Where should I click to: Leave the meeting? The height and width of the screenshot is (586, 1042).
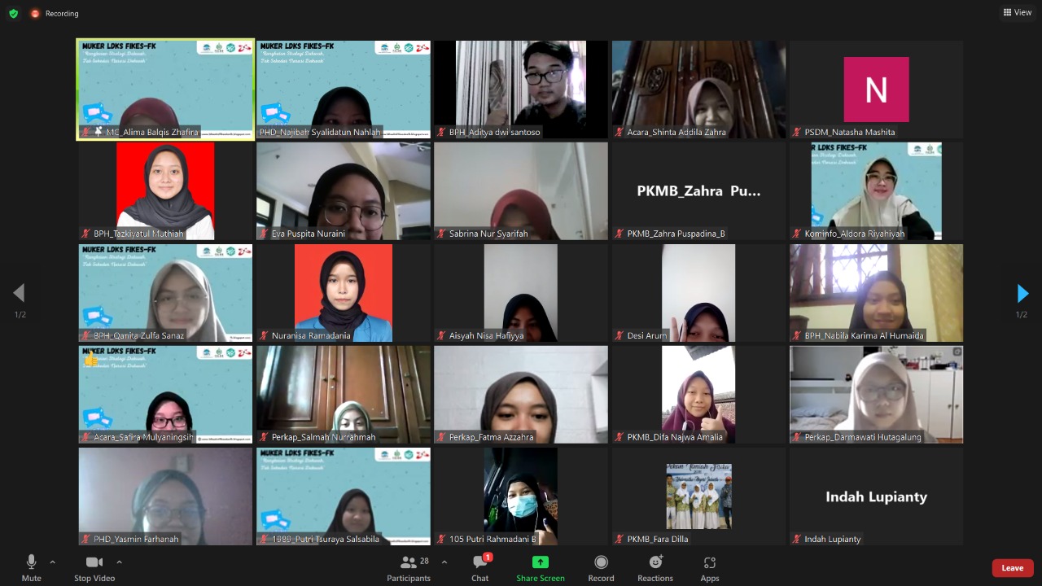tap(1013, 568)
